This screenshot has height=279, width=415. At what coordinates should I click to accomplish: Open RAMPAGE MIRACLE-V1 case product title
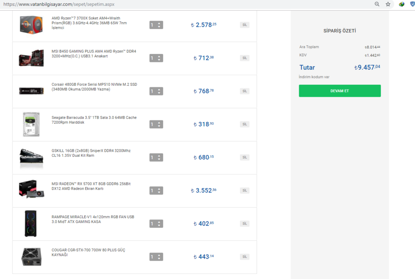93,219
